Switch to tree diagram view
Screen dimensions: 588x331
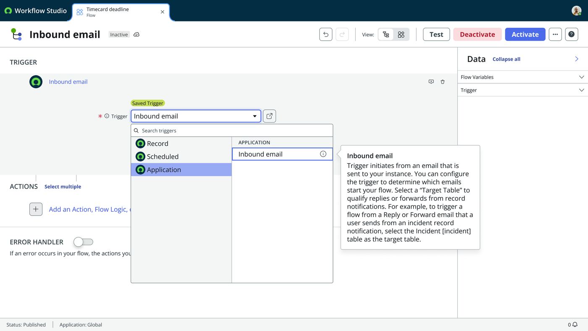click(x=386, y=34)
